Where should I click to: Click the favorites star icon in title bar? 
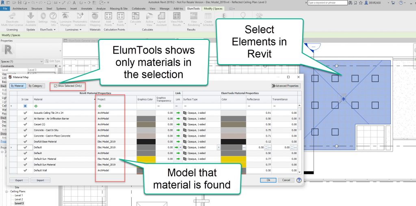(361, 3)
